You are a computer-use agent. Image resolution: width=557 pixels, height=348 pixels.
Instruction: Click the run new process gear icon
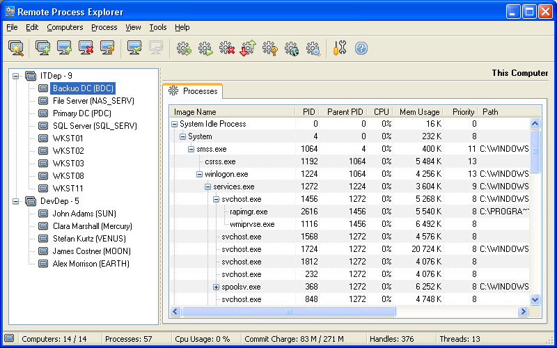205,48
